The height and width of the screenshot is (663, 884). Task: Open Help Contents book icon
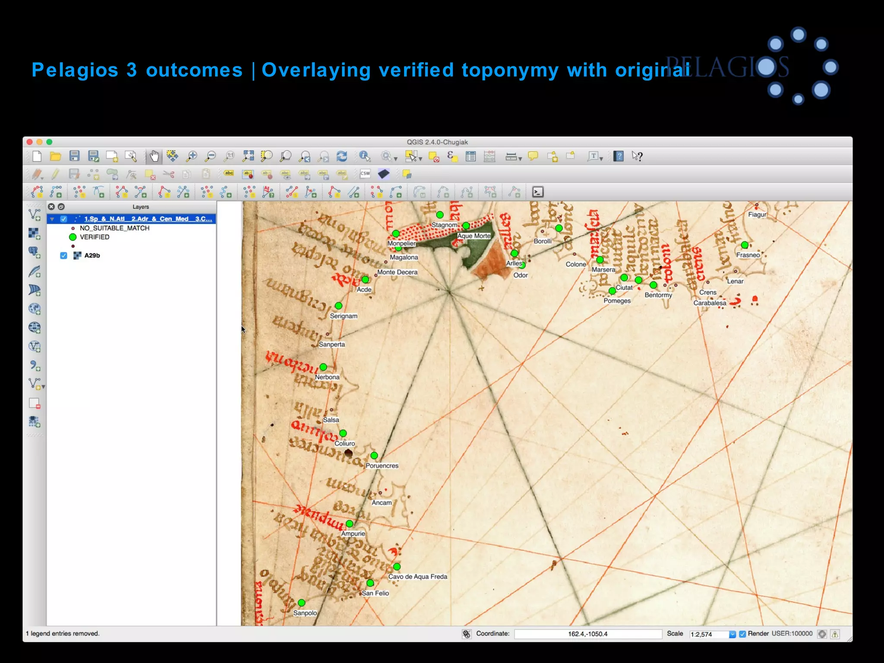click(x=619, y=156)
